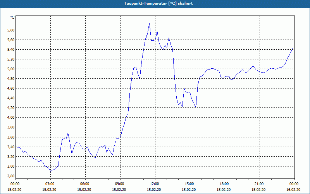Screen dimensions: 310x194
Task: Click the chart title Taupunkt-Temperatur skaliert
Action: click(158, 3)
